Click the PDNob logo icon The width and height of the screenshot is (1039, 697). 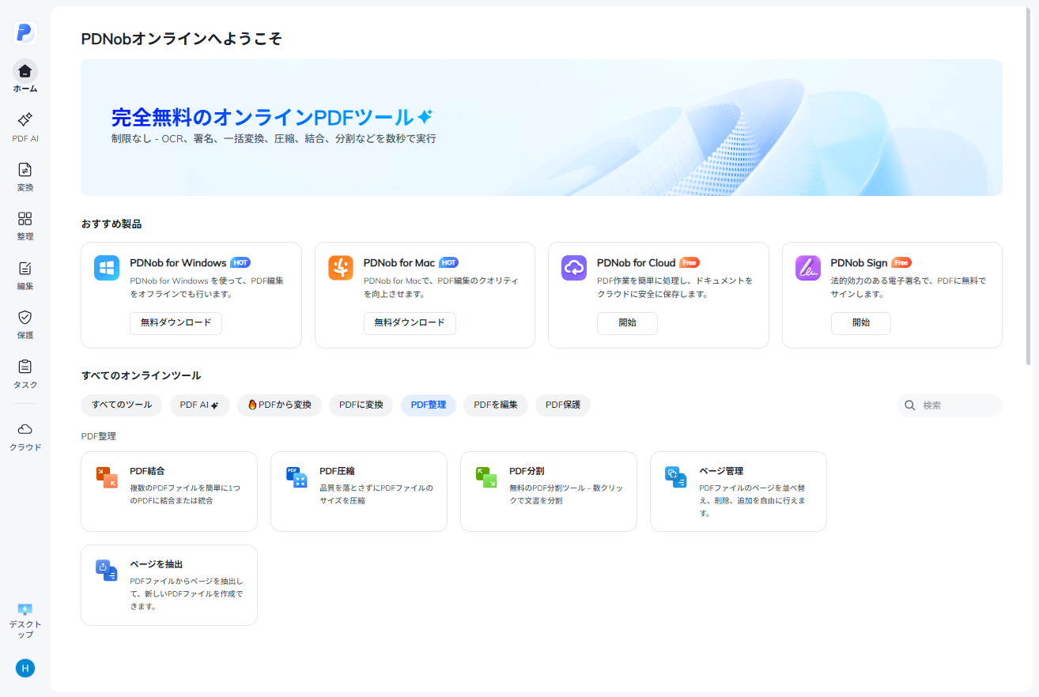point(25,32)
